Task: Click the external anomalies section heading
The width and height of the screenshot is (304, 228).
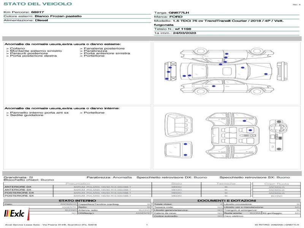Action: 63,44
